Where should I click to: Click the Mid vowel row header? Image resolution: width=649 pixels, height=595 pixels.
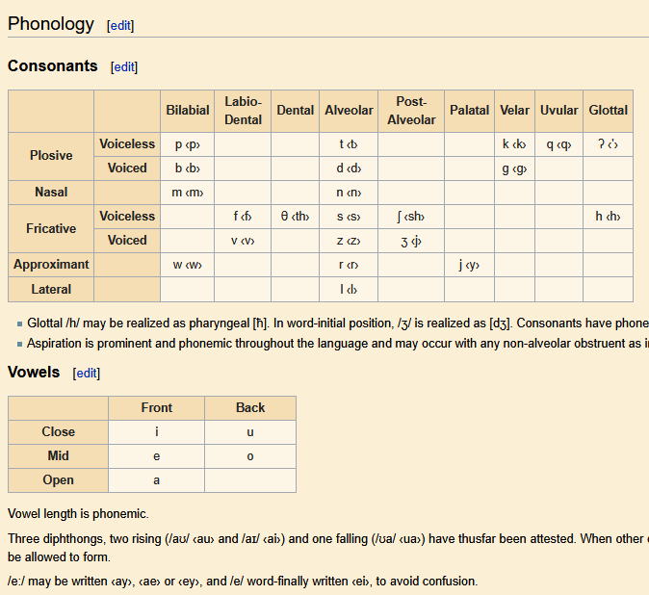pos(59,456)
